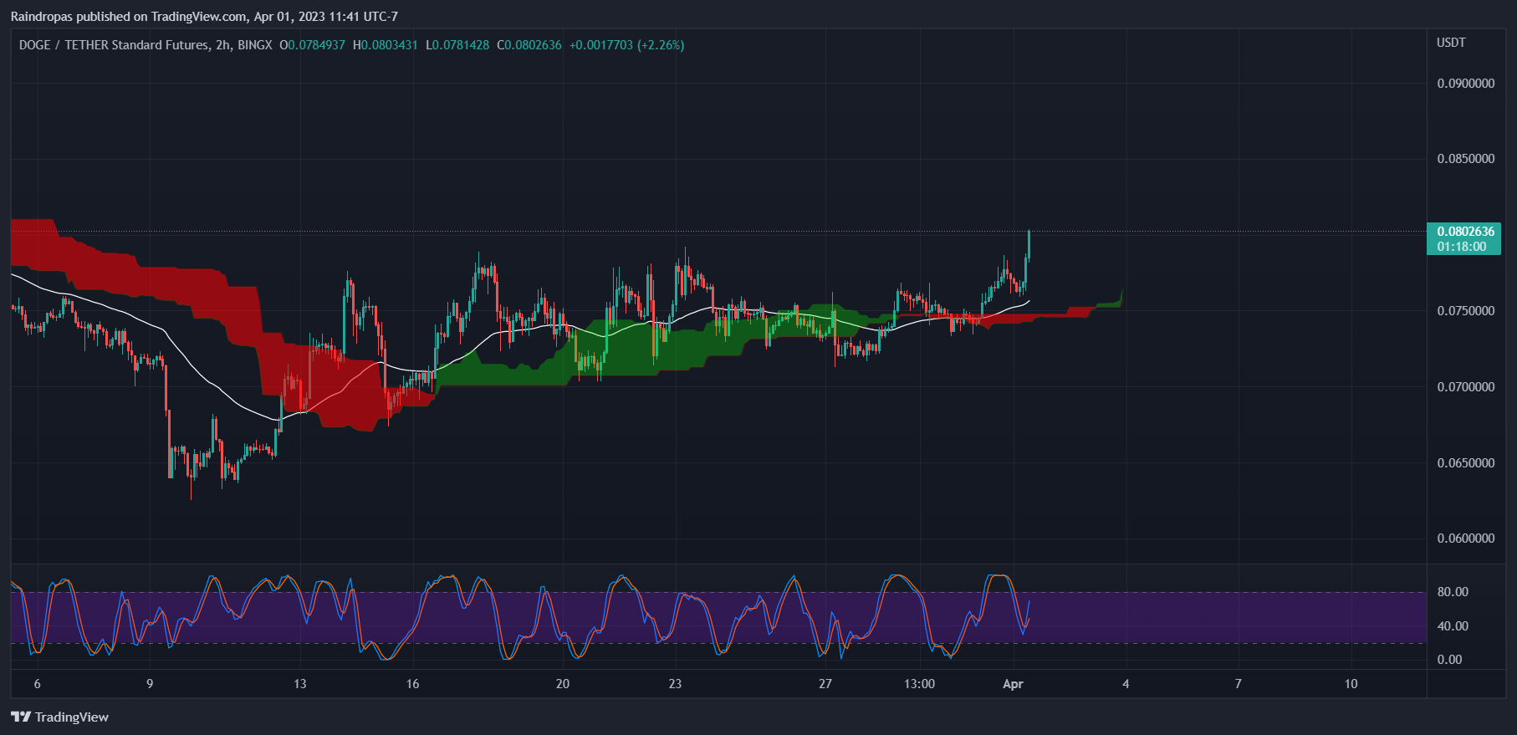The width and height of the screenshot is (1517, 735).
Task: Click the 20 date label on time axis
Action: click(563, 684)
